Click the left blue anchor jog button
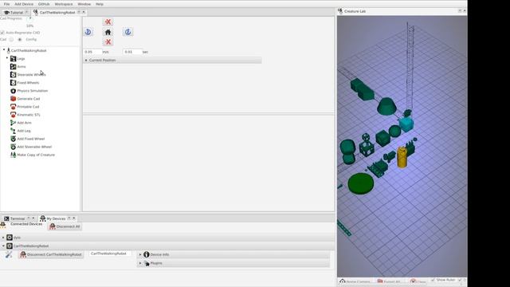This screenshot has height=287, width=510. (88, 32)
